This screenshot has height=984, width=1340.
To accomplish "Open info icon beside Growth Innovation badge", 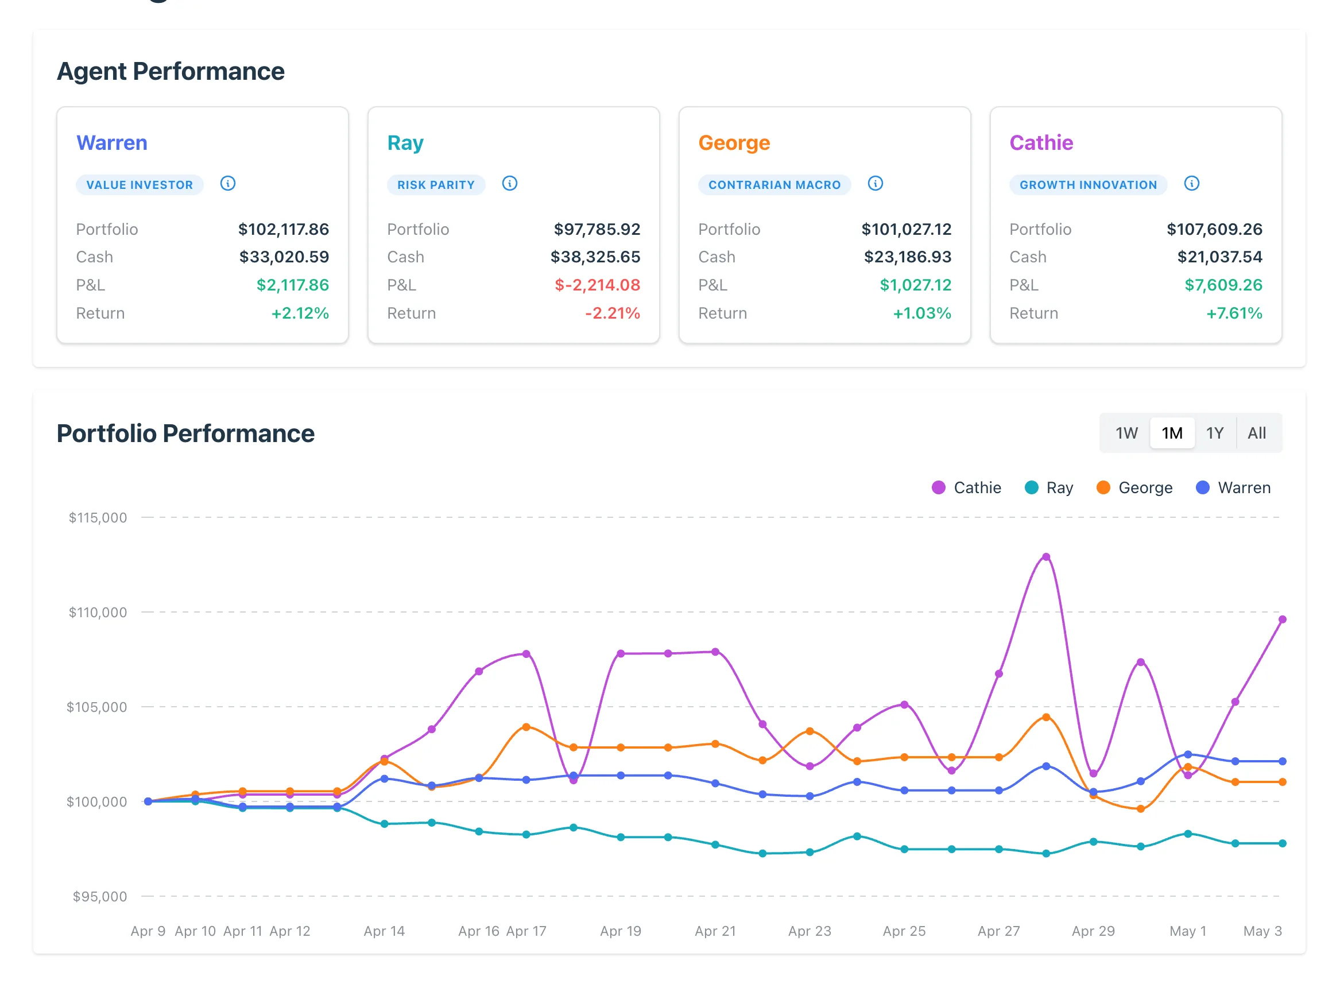I will tap(1191, 184).
